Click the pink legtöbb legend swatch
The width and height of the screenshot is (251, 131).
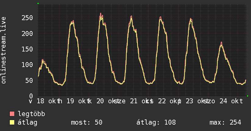(x=12, y=114)
